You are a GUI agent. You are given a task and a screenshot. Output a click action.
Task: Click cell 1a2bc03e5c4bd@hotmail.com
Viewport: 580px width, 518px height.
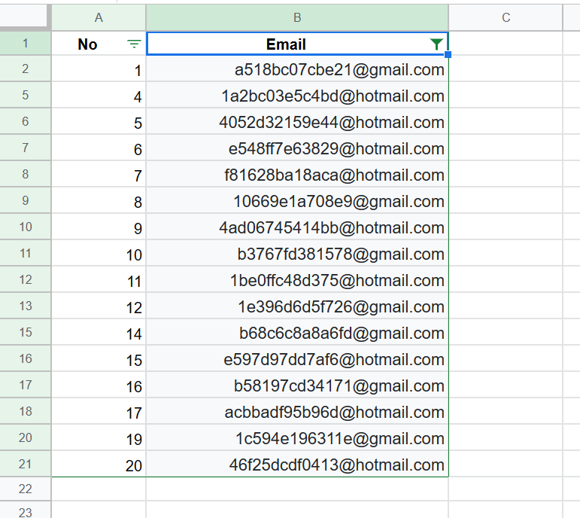pyautogui.click(x=297, y=95)
